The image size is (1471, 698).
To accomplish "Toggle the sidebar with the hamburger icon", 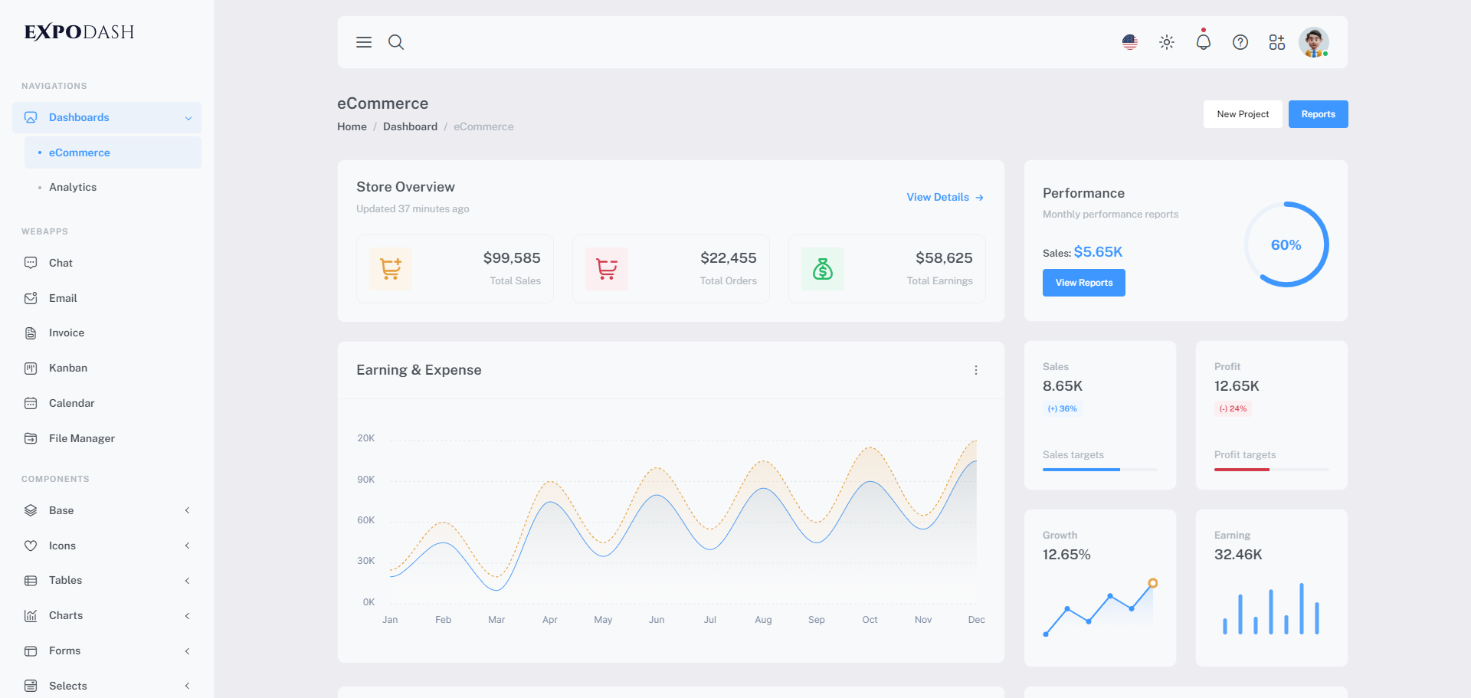I will click(364, 42).
